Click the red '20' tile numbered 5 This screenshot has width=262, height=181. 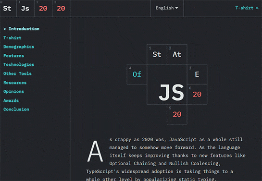coord(177,114)
